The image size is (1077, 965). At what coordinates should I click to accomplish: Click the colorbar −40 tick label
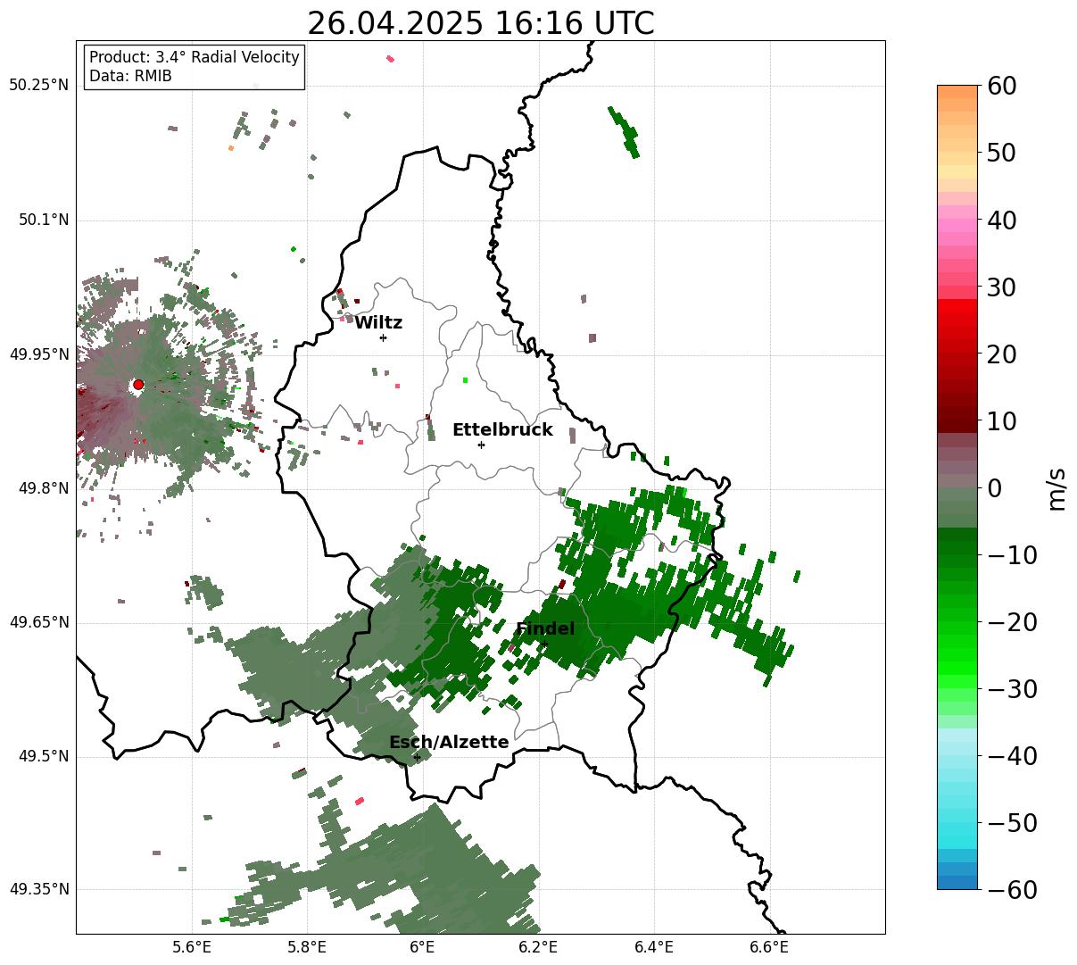[1012, 756]
